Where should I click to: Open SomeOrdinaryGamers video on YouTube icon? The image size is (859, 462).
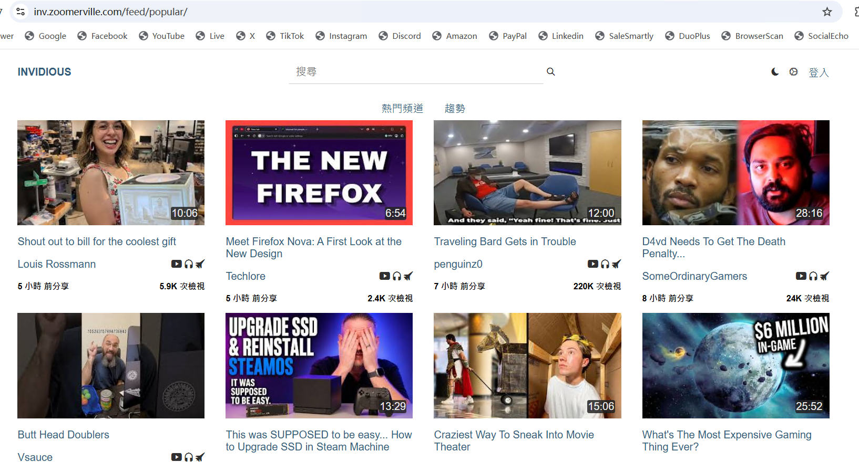pyautogui.click(x=801, y=276)
